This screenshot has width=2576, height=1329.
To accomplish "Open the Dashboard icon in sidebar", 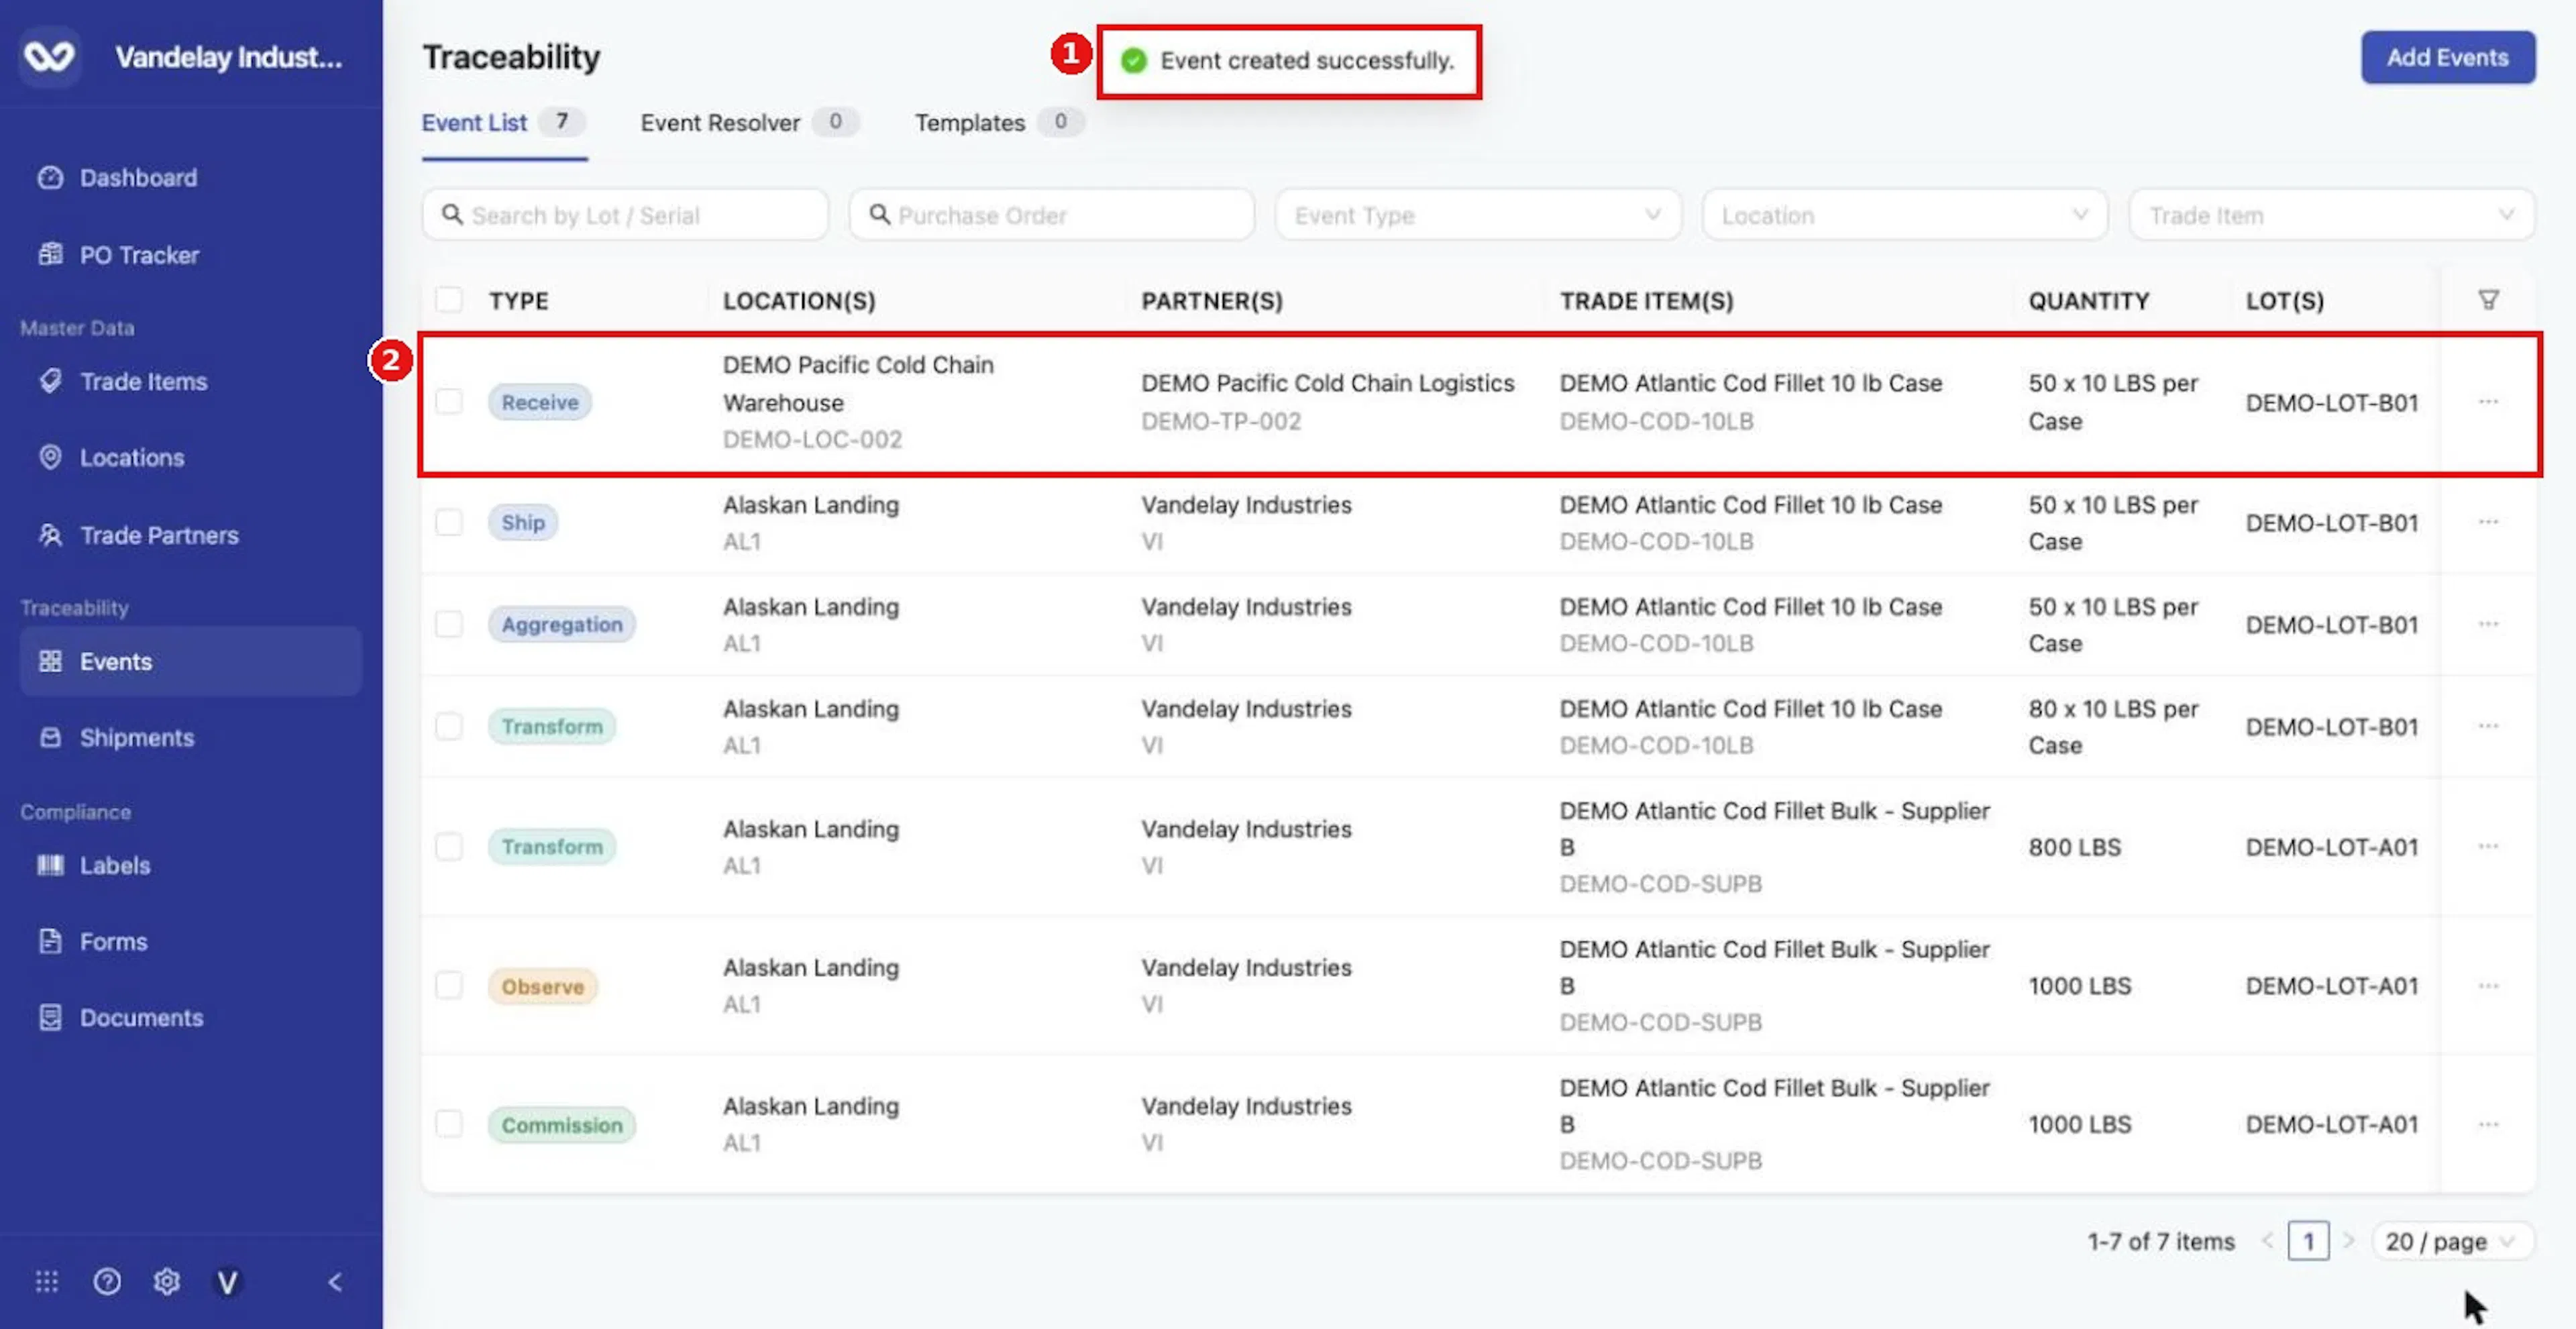I will tap(50, 178).
